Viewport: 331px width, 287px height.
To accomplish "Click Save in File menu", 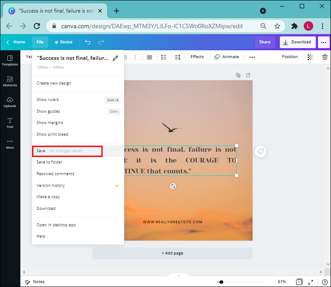I will (78, 151).
